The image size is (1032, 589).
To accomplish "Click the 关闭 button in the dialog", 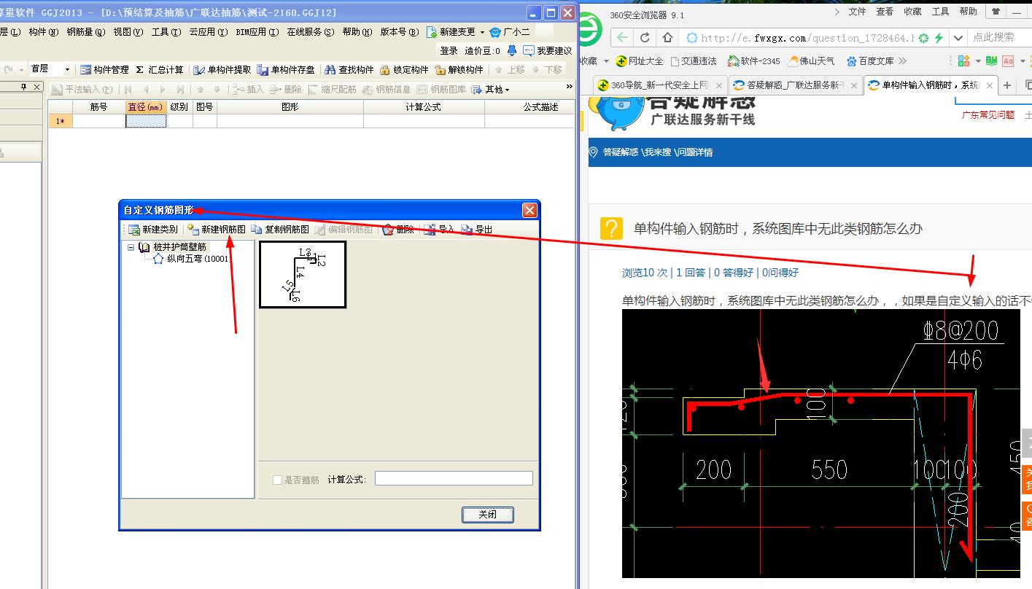I will click(x=487, y=515).
